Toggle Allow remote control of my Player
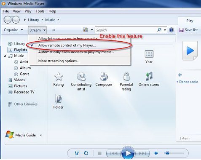Viewport: 201px width, 160px height. 79,45
